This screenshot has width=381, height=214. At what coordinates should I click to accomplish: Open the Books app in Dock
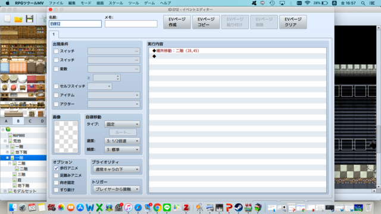pyautogui.click(x=70, y=207)
